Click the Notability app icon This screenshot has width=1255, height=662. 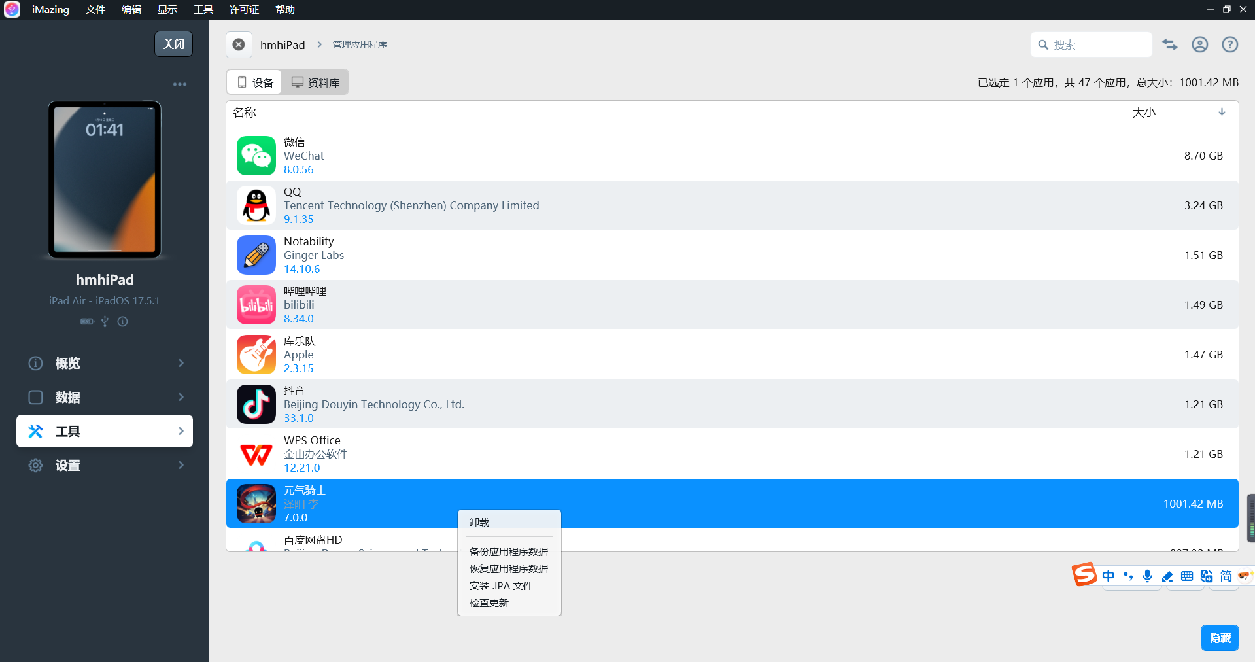(x=256, y=255)
